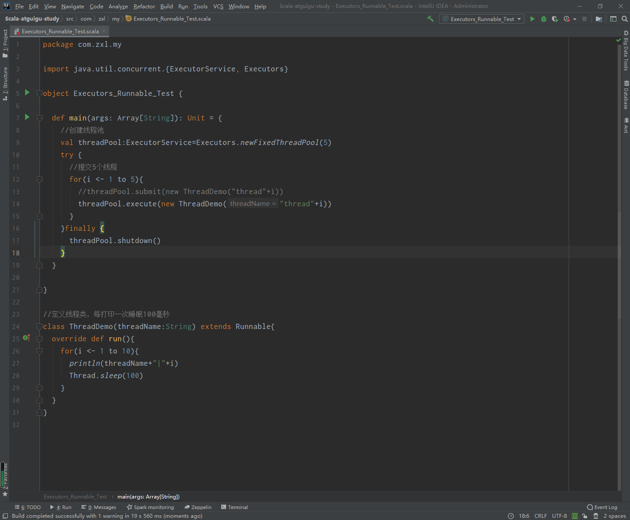Change the 2 spaces indent setting
Image resolution: width=630 pixels, height=520 pixels.
tap(615, 516)
